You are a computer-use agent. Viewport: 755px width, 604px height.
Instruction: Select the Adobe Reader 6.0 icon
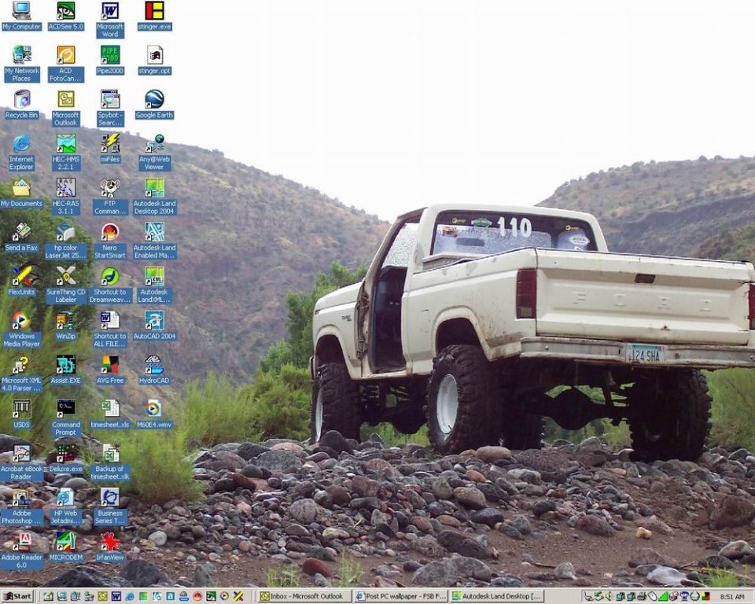(x=22, y=551)
